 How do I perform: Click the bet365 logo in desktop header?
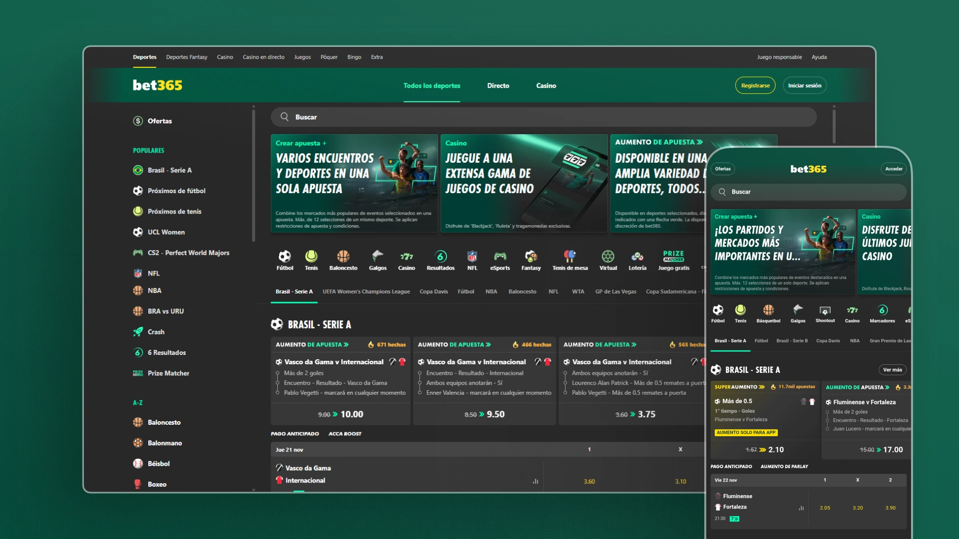[157, 85]
